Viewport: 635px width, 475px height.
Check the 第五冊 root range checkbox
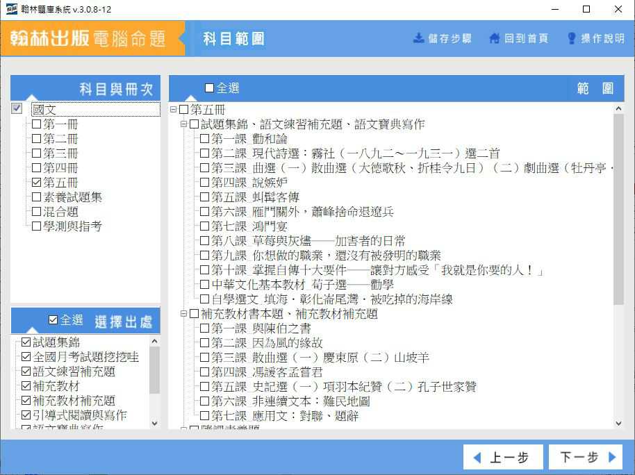pos(184,109)
